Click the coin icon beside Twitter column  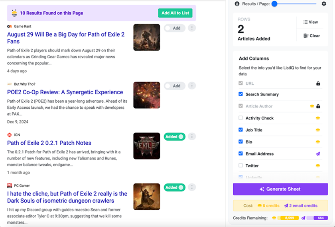click(318, 165)
